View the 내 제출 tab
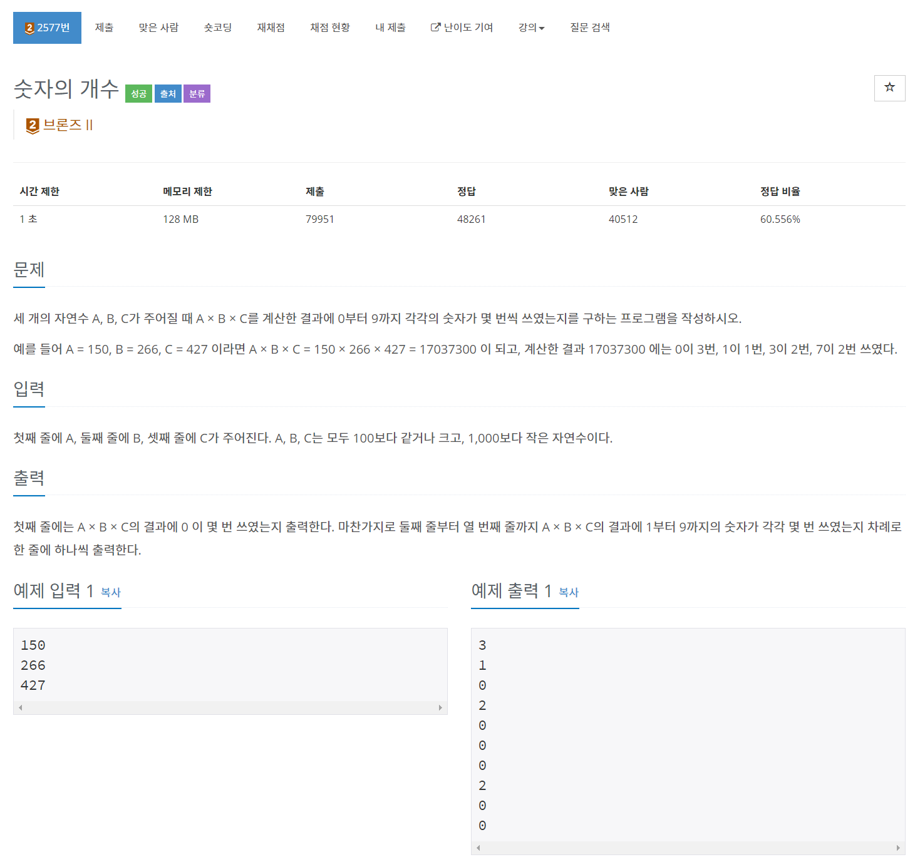The height and width of the screenshot is (867, 920). (390, 28)
